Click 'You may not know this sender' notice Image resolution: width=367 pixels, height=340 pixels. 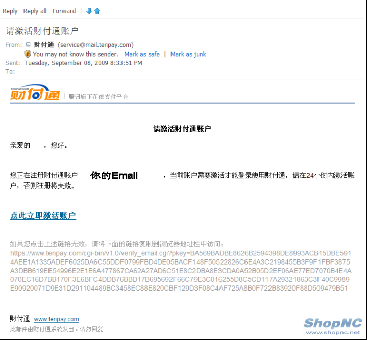click(76, 54)
